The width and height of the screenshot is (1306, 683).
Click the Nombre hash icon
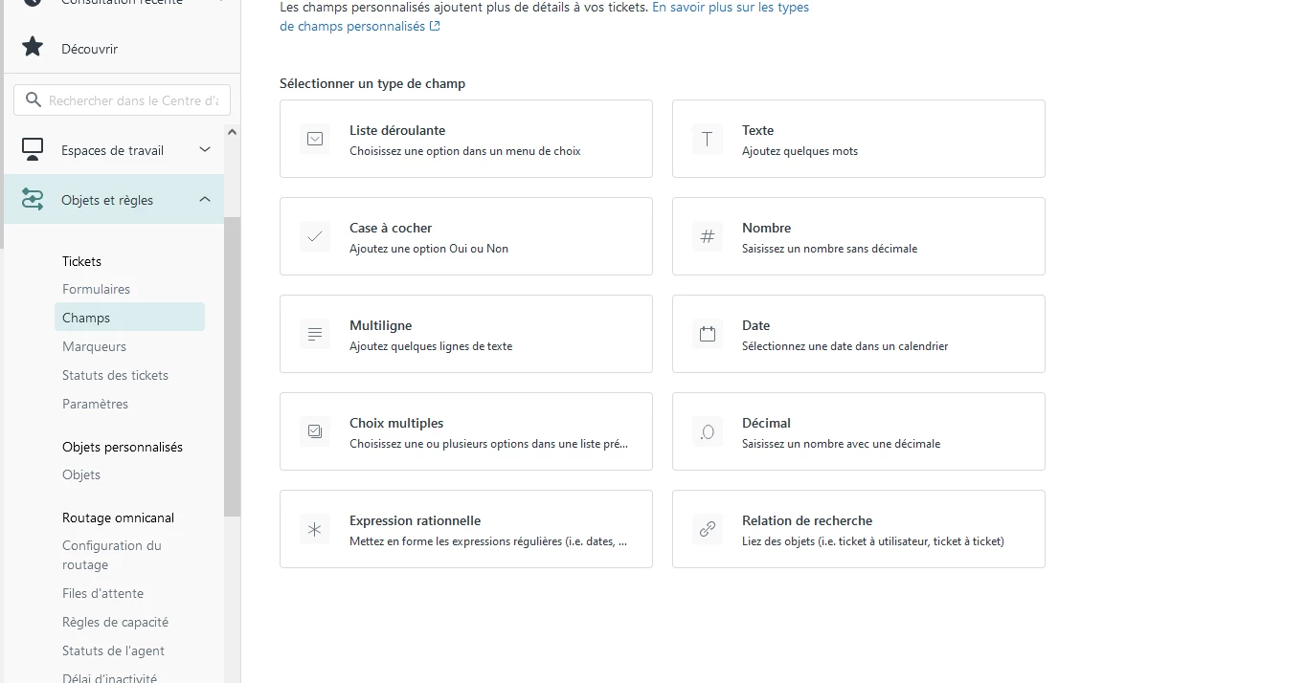pyautogui.click(x=708, y=236)
